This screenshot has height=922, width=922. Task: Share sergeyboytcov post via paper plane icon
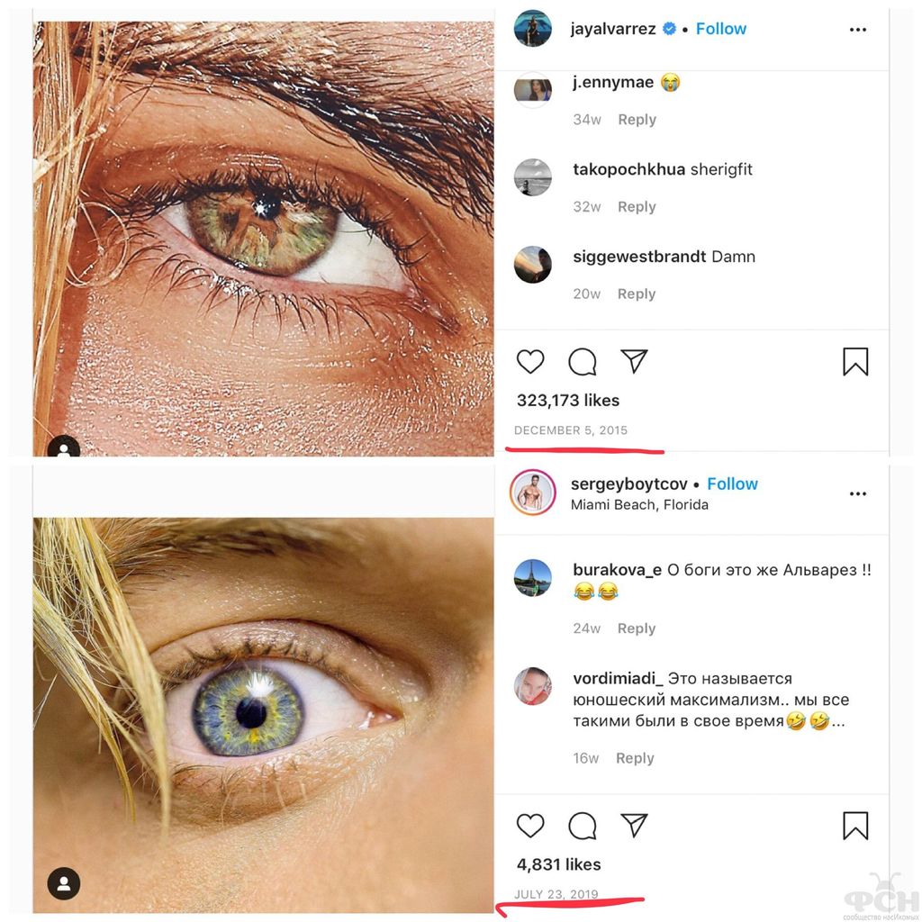[x=635, y=826]
